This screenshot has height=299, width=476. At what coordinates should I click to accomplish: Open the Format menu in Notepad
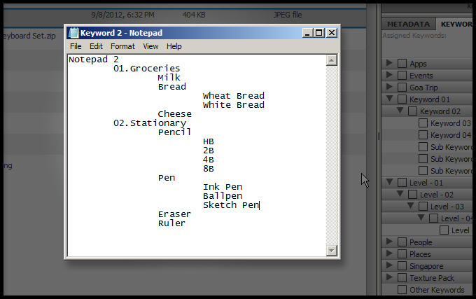[122, 46]
